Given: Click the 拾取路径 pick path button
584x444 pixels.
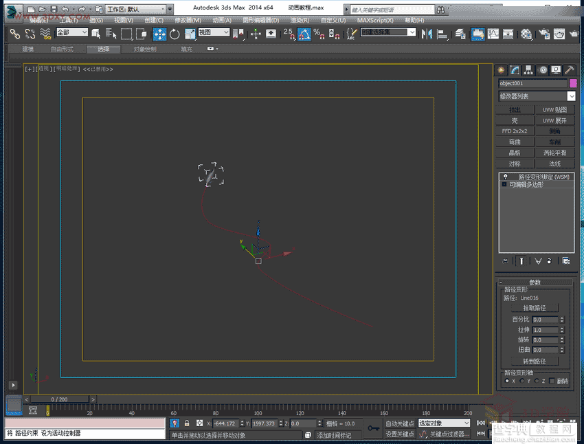Looking at the screenshot, I should [x=535, y=308].
